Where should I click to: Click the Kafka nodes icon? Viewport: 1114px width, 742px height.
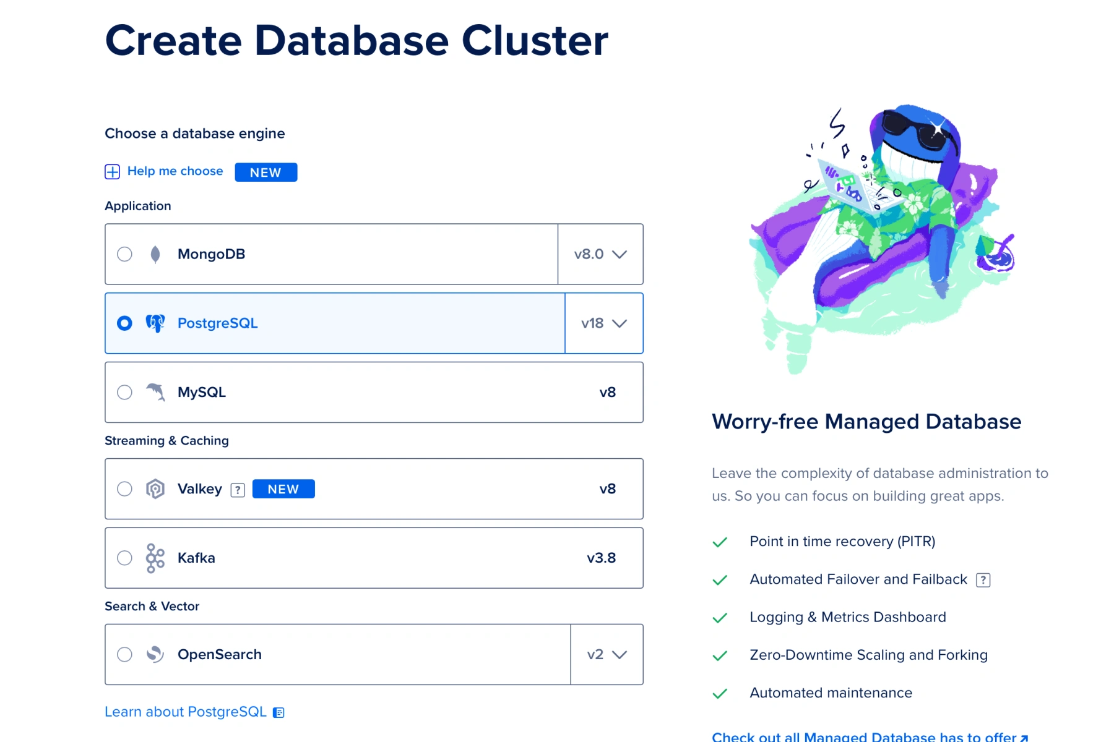[155, 558]
